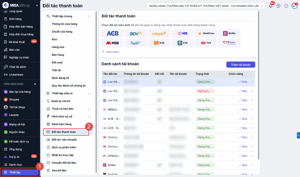The height and width of the screenshot is (177, 300).
Task: Open the notifications bell with 99+ badge
Action: 270,6
